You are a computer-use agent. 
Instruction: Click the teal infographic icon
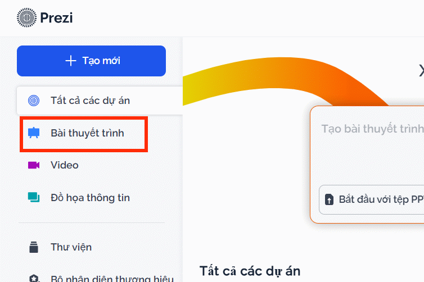[x=34, y=198]
